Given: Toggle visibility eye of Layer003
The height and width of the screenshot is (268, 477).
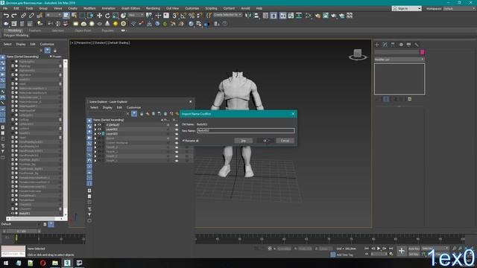Looking at the screenshot, I should pyautogui.click(x=99, y=134).
